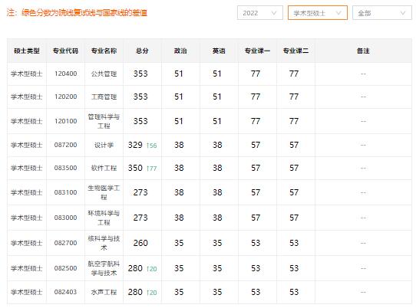Click the green 120 indicator for 水声工程

click(x=151, y=293)
